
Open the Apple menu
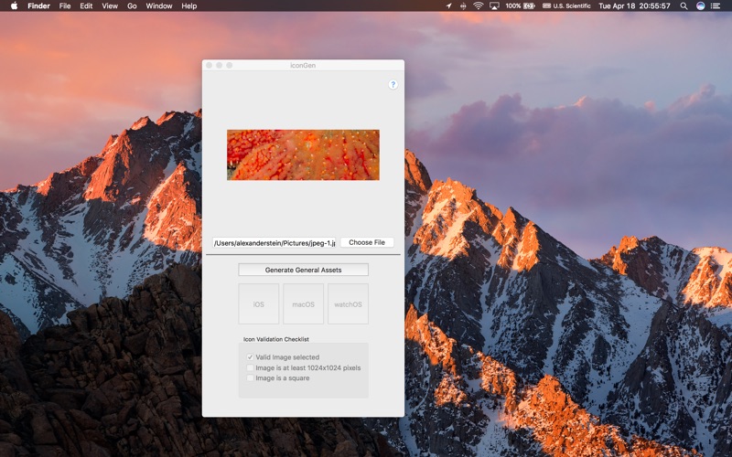(14, 6)
